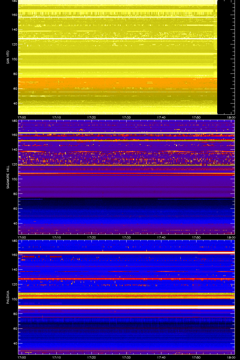Screen dimensions: 240x360
Task: Click the 17:00 label under Palehua panel
Action: (x=22, y=357)
